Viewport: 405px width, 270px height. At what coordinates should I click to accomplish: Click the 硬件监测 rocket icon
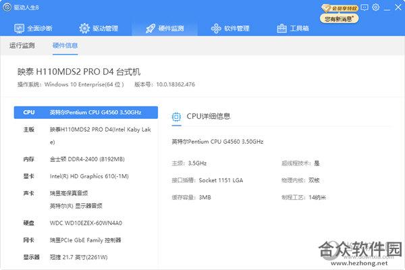coord(151,28)
